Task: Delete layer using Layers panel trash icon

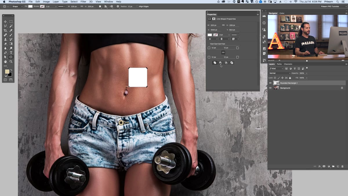Action: point(342,166)
